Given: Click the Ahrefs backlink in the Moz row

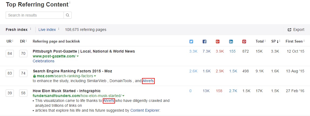Looking at the screenshot, I should coord(148,81).
